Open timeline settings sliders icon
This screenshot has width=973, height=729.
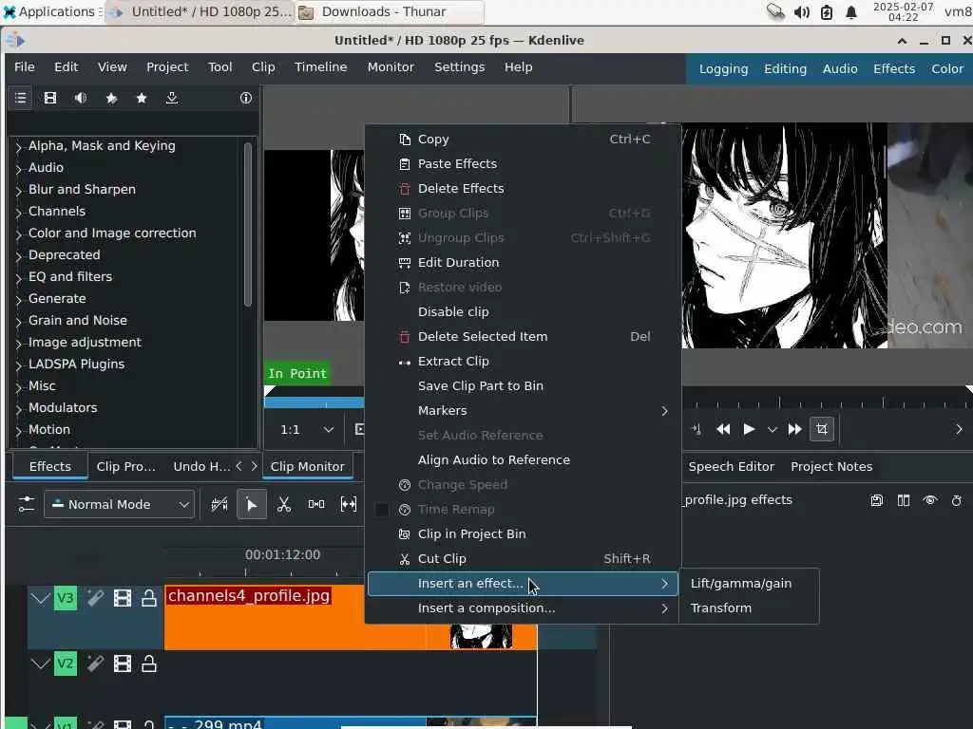coord(26,504)
